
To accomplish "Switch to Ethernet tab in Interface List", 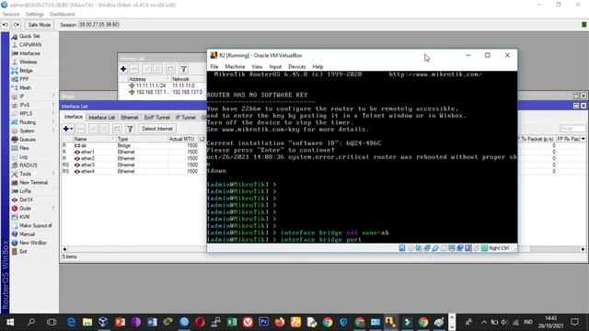I will coord(129,118).
